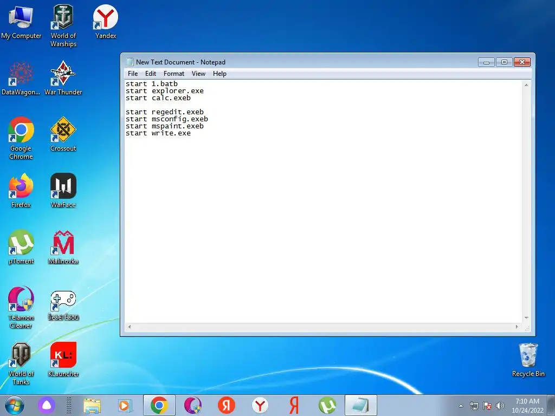Click the µTorrent taskbar icon
This screenshot has height=416, width=555.
327,405
